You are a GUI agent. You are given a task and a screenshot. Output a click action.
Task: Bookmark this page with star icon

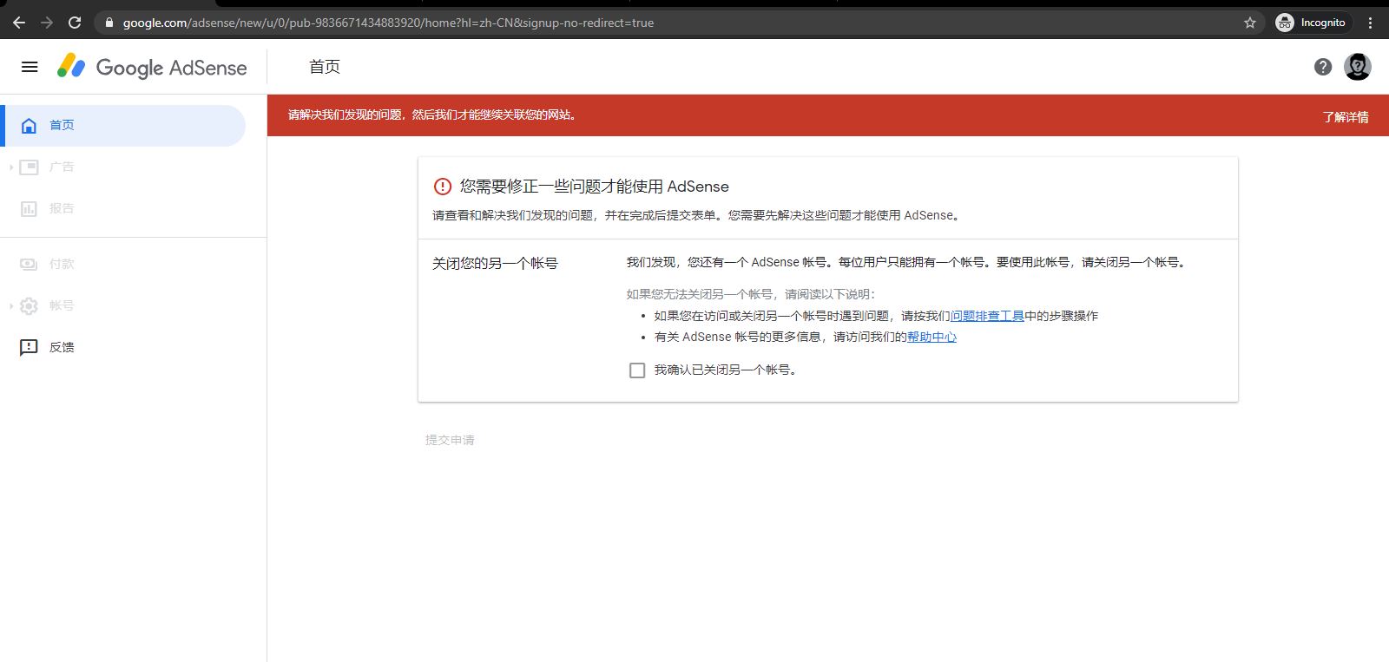click(1250, 23)
